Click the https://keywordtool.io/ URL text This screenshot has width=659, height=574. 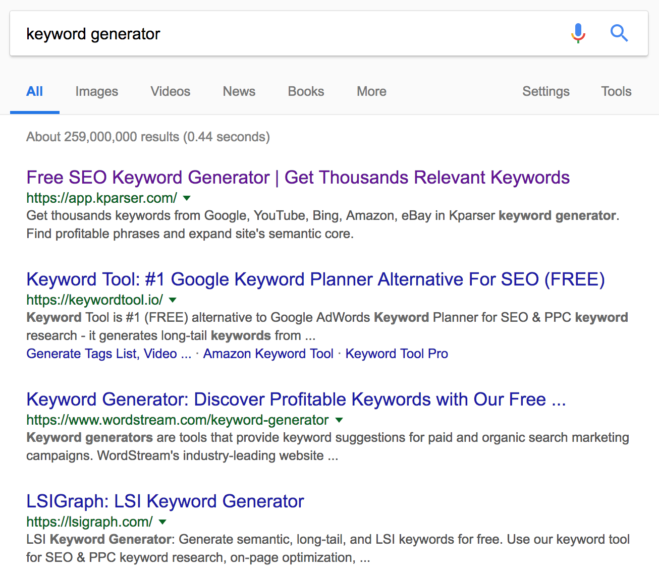(x=94, y=300)
